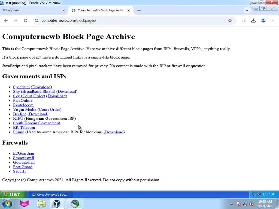Click the muted volume tray icon
Screen dimensions: 279x209
pos(251,204)
